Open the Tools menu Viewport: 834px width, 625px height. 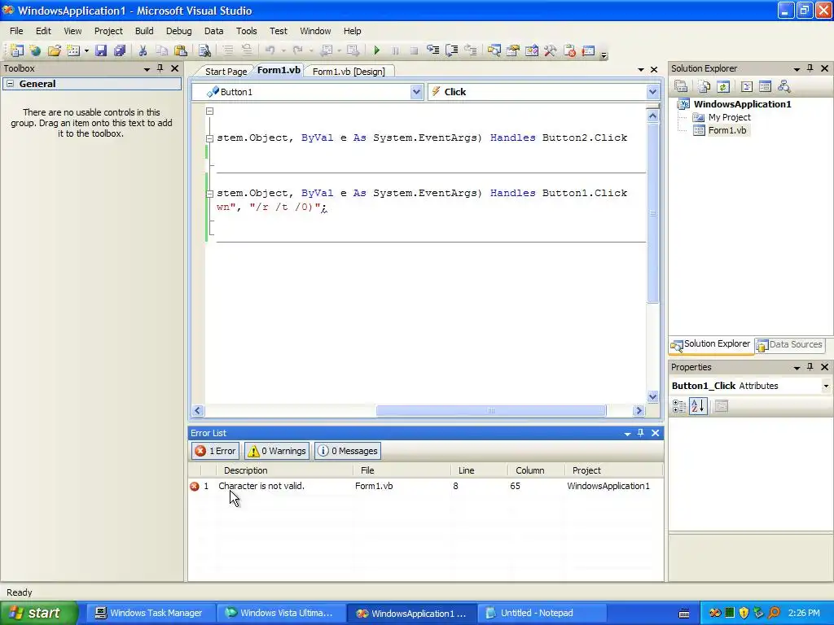pyautogui.click(x=246, y=31)
